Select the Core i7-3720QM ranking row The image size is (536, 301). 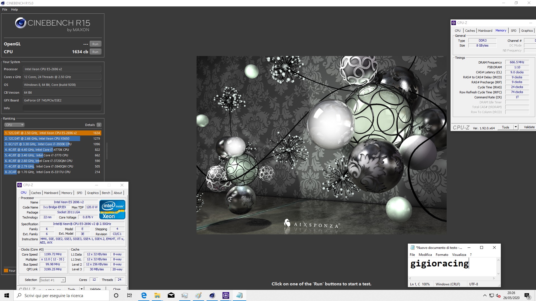pos(52,161)
